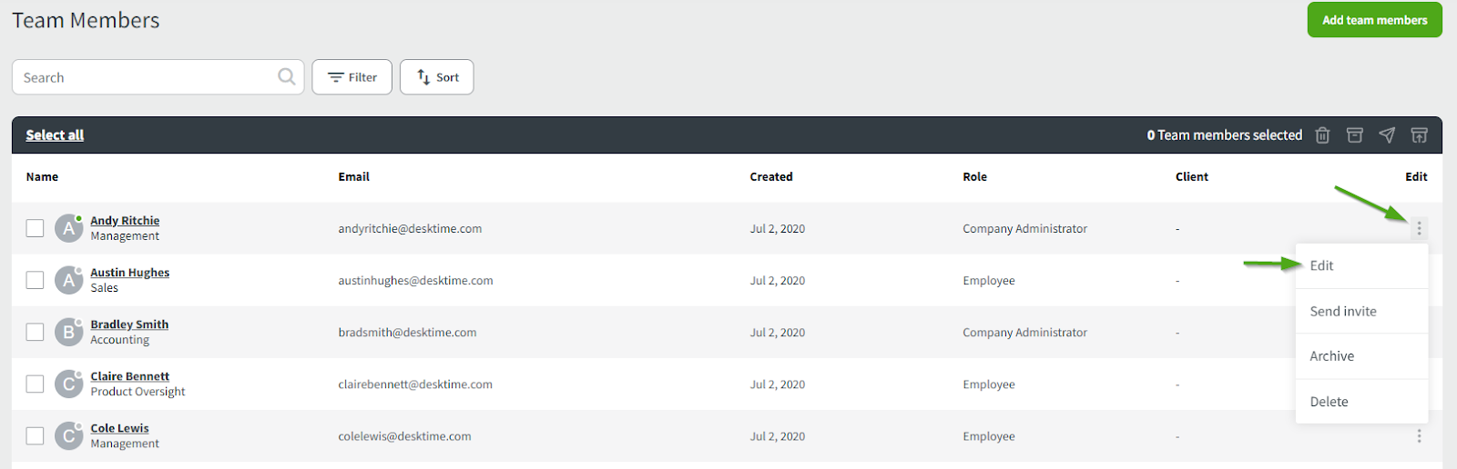Click the unarchive icon with up arrow
This screenshot has width=1457, height=469.
point(1419,135)
